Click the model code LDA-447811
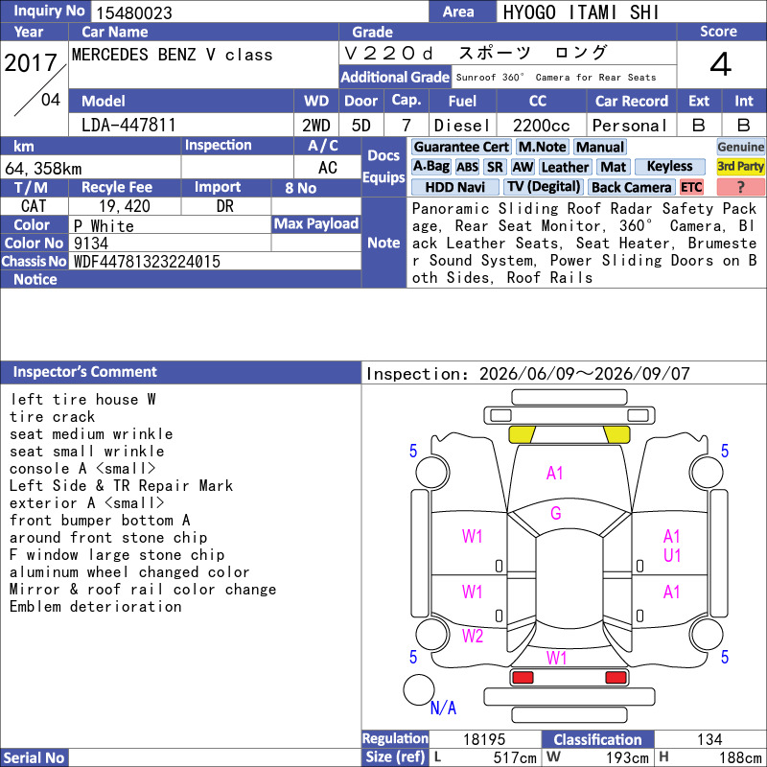The image size is (767, 767). pos(128,125)
